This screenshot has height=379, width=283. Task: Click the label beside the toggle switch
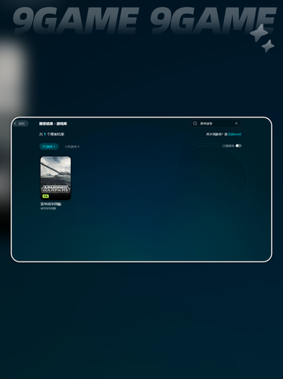(x=228, y=146)
